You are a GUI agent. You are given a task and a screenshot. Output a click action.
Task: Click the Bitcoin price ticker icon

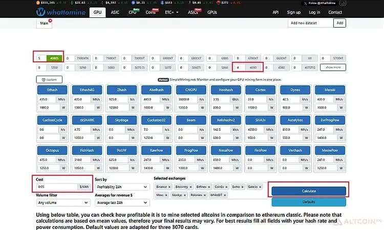38,3
